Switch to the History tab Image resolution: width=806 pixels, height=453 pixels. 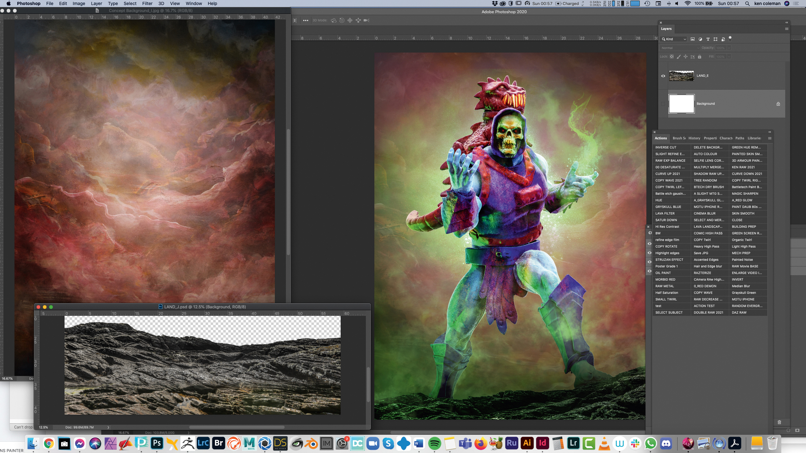pyautogui.click(x=694, y=138)
